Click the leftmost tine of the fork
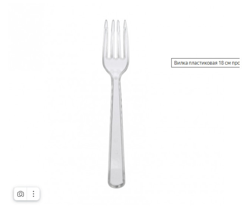Screen dimensions: 246x208 [x=106, y=39]
